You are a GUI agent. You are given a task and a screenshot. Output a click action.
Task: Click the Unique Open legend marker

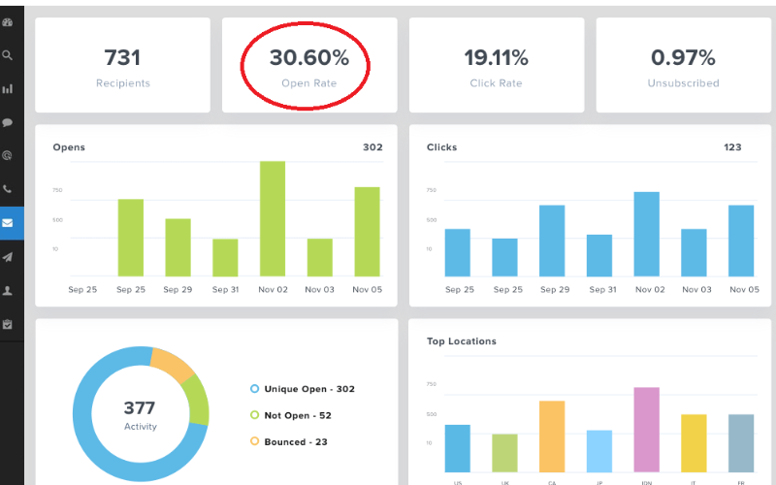pyautogui.click(x=254, y=389)
